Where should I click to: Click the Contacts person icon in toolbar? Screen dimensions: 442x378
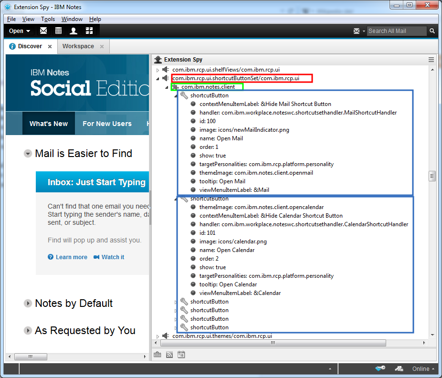tap(74, 31)
